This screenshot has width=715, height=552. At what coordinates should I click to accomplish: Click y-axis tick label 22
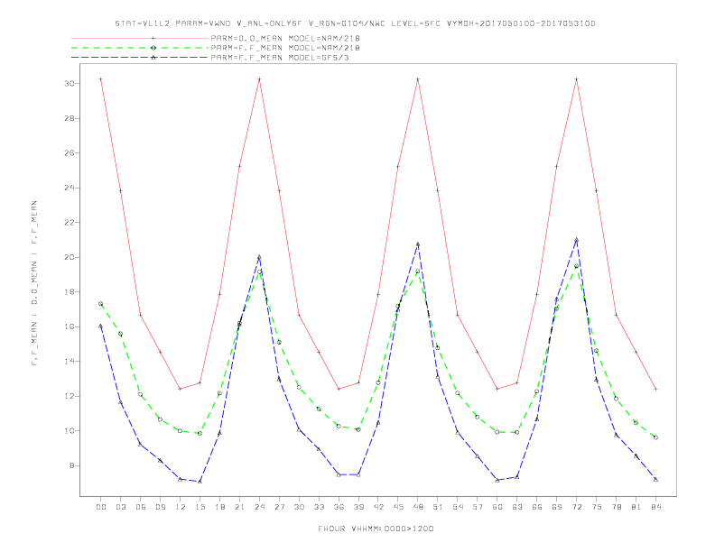pyautogui.click(x=70, y=223)
